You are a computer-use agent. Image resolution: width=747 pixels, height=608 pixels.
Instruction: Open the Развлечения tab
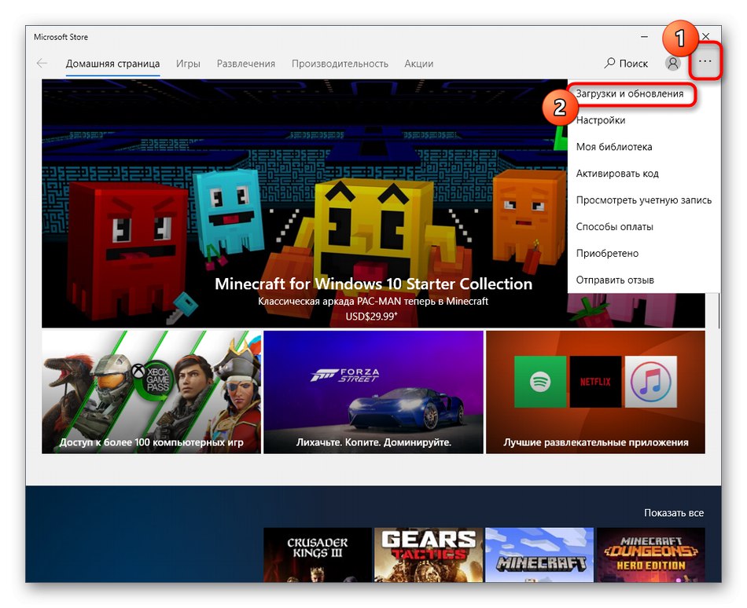pyautogui.click(x=246, y=64)
